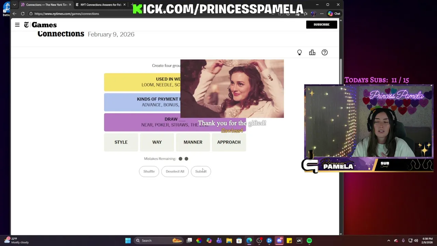The width and height of the screenshot is (437, 246).
Task: Open the Copilot Chat button in browser
Action: coord(334,14)
